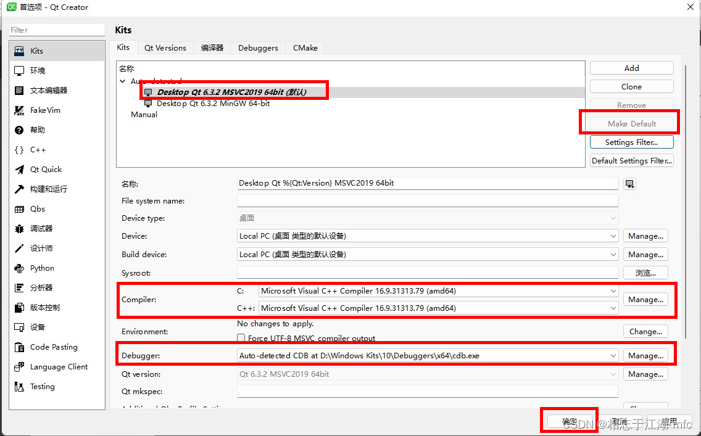Open the Code Pasting settings category
The image size is (701, 436).
pos(57,347)
